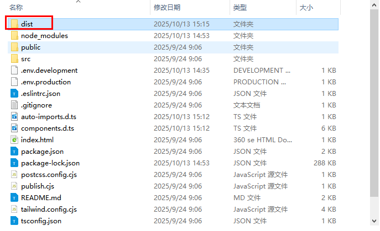Select the file name 'postcss.config.cjs'
The height and width of the screenshot is (231, 380).
(49, 174)
